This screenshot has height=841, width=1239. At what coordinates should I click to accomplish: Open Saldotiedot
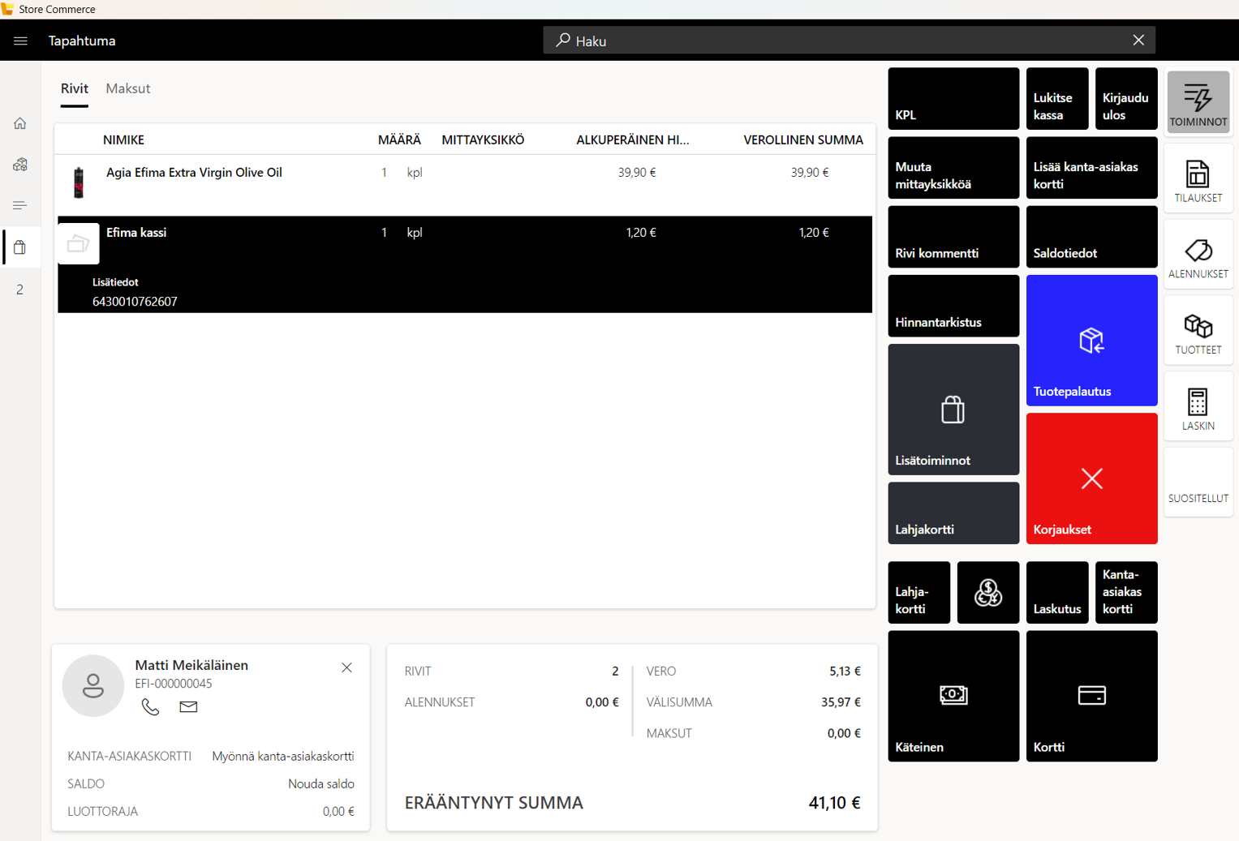[x=1091, y=236]
